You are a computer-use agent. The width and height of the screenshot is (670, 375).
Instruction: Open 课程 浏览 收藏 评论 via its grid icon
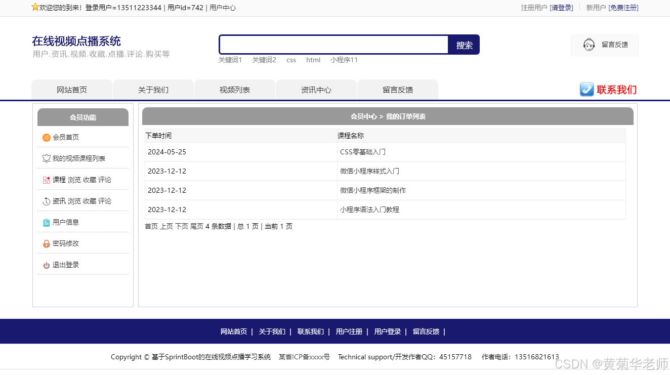(x=46, y=179)
